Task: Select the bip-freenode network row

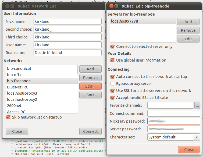Action: pos(42,81)
